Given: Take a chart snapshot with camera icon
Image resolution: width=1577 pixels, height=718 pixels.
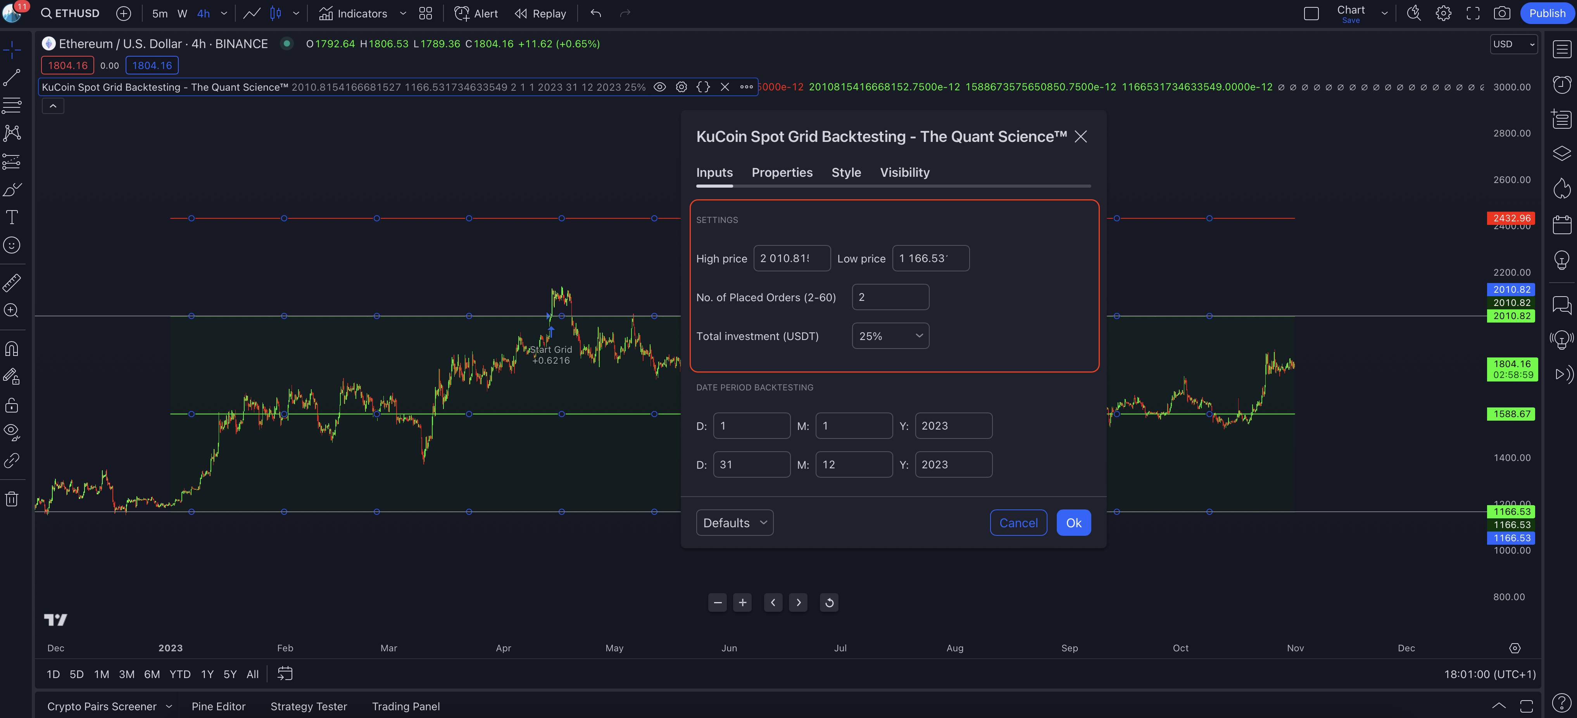Looking at the screenshot, I should pos(1502,14).
